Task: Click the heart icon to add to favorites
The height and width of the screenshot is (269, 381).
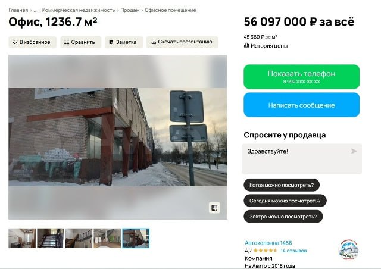Action: point(15,42)
